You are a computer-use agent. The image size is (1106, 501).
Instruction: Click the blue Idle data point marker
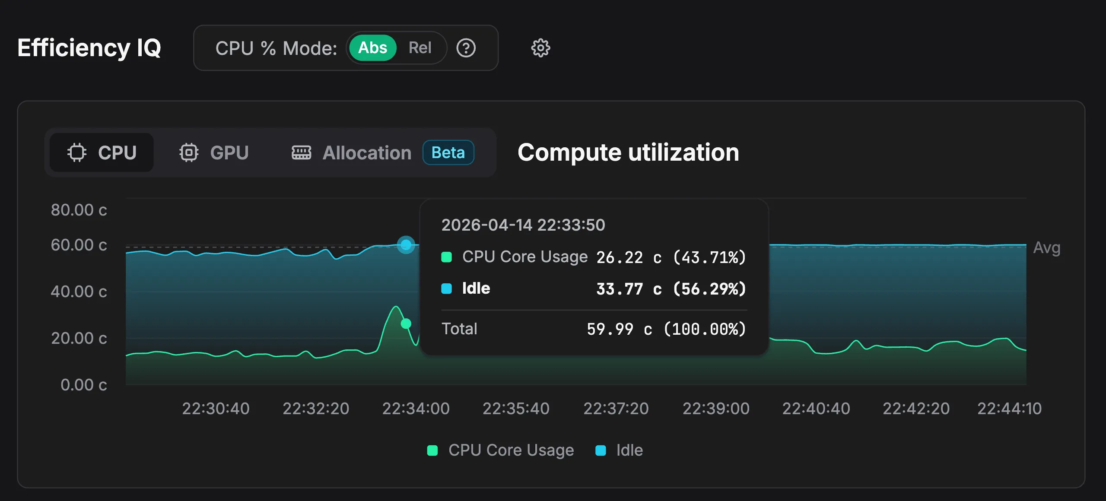[x=406, y=245]
